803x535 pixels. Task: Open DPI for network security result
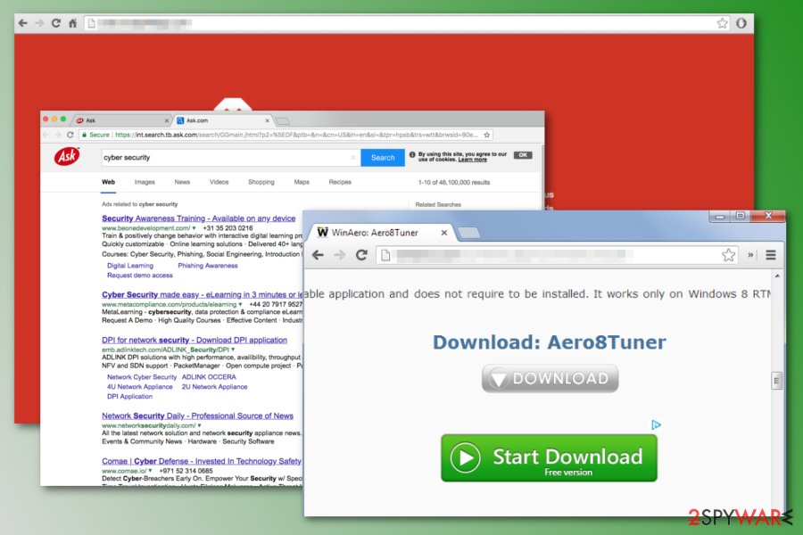click(x=195, y=340)
